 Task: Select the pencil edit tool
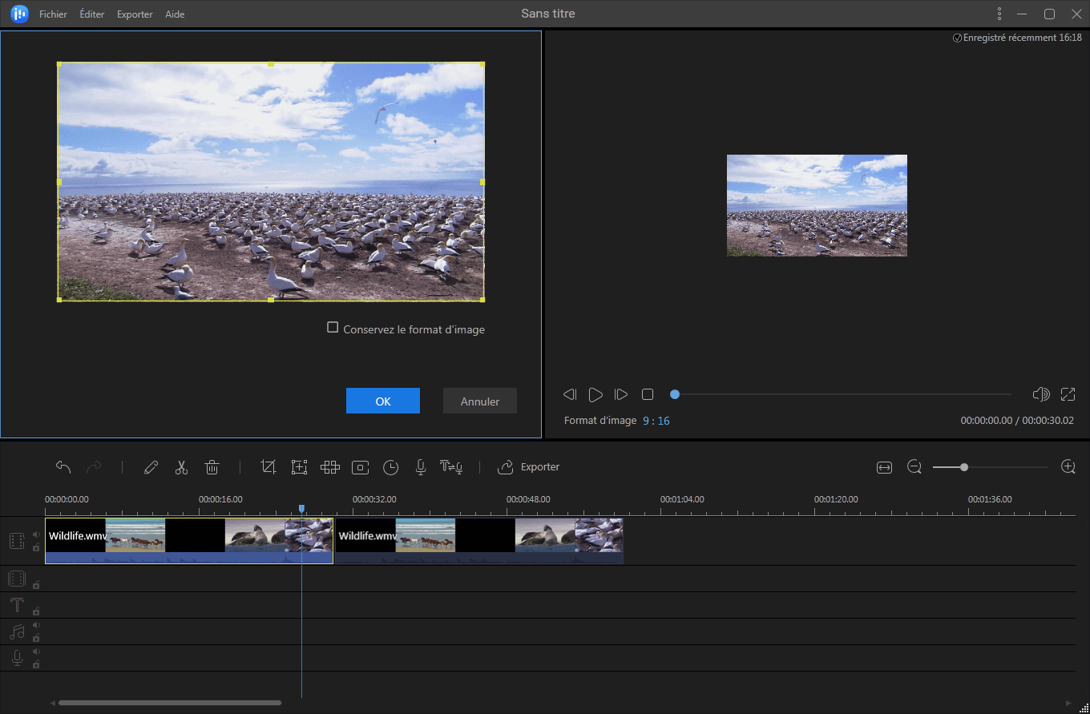tap(151, 467)
